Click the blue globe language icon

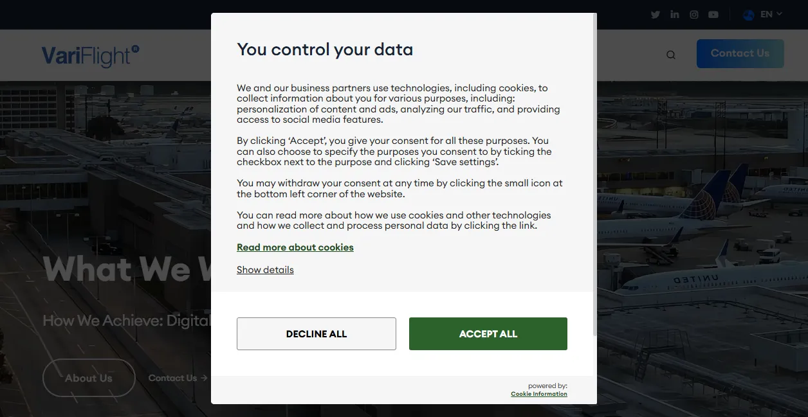coord(748,15)
